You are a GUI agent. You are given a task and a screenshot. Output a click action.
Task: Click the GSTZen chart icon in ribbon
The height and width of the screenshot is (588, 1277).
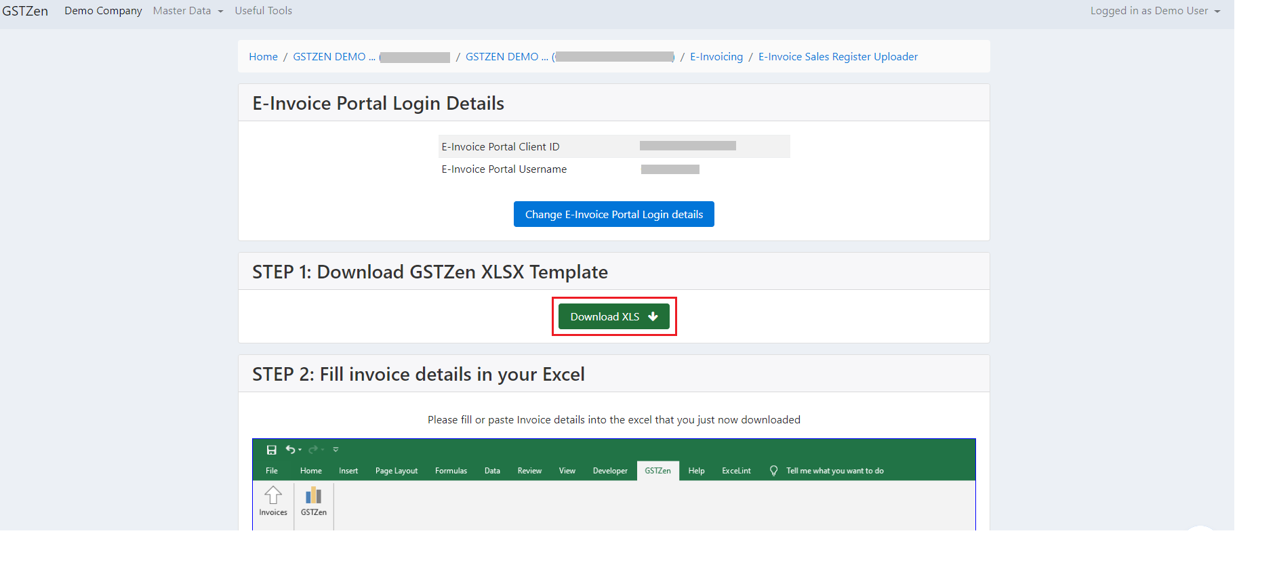pyautogui.click(x=314, y=495)
